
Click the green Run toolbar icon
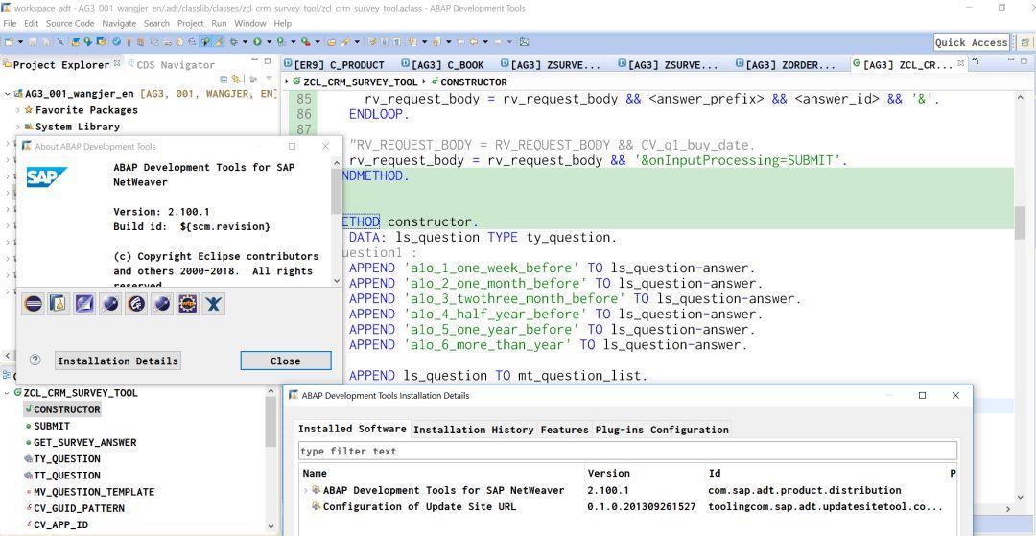258,41
